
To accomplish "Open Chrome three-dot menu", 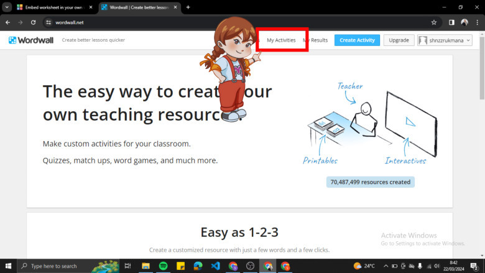I will pos(478,22).
